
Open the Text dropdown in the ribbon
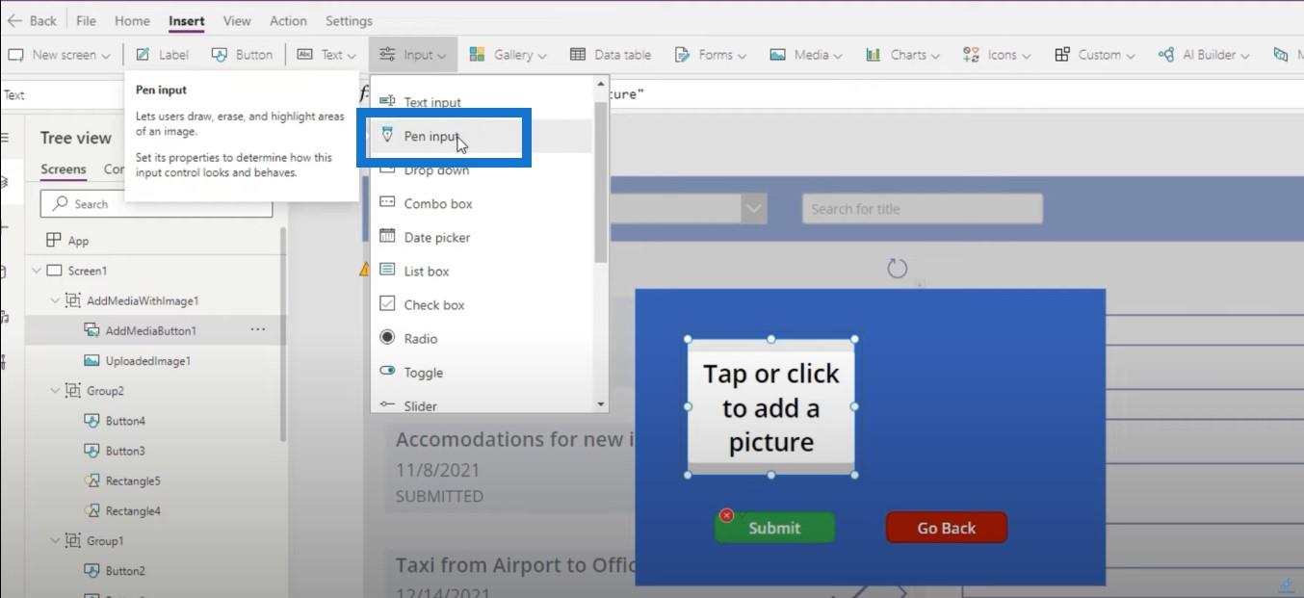tap(326, 55)
